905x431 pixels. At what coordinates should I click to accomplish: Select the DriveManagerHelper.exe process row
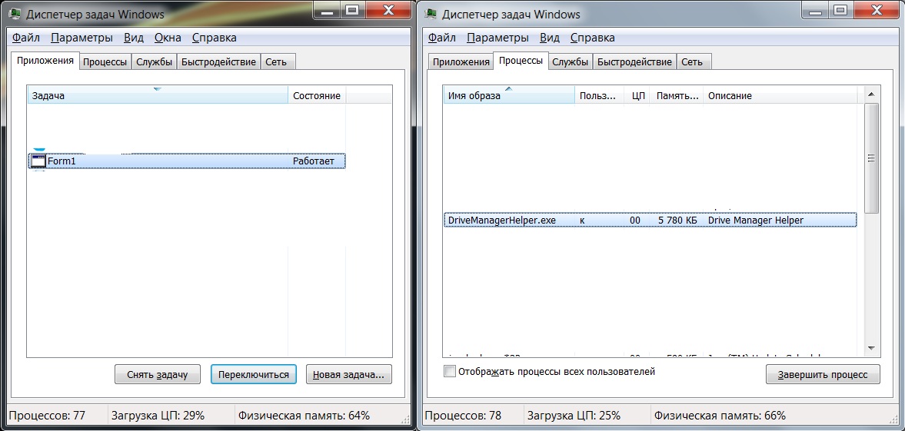(x=650, y=220)
